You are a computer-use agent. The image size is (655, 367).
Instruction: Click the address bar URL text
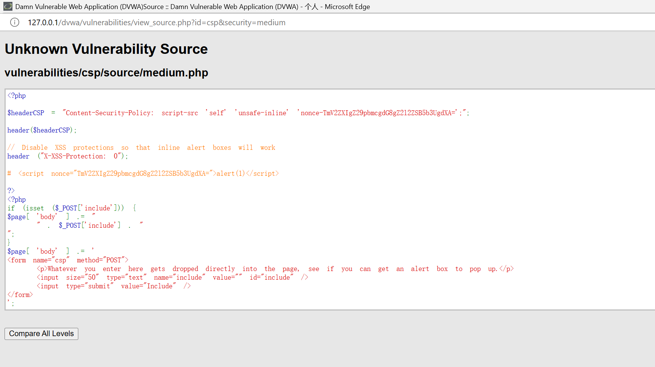pos(157,23)
